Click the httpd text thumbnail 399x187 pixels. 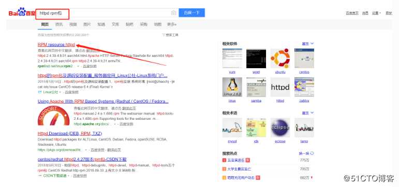click(280, 87)
